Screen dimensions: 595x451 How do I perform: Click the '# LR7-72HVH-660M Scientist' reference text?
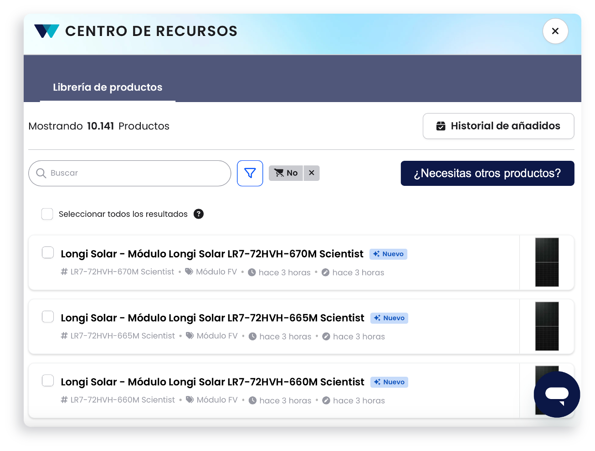tap(118, 400)
